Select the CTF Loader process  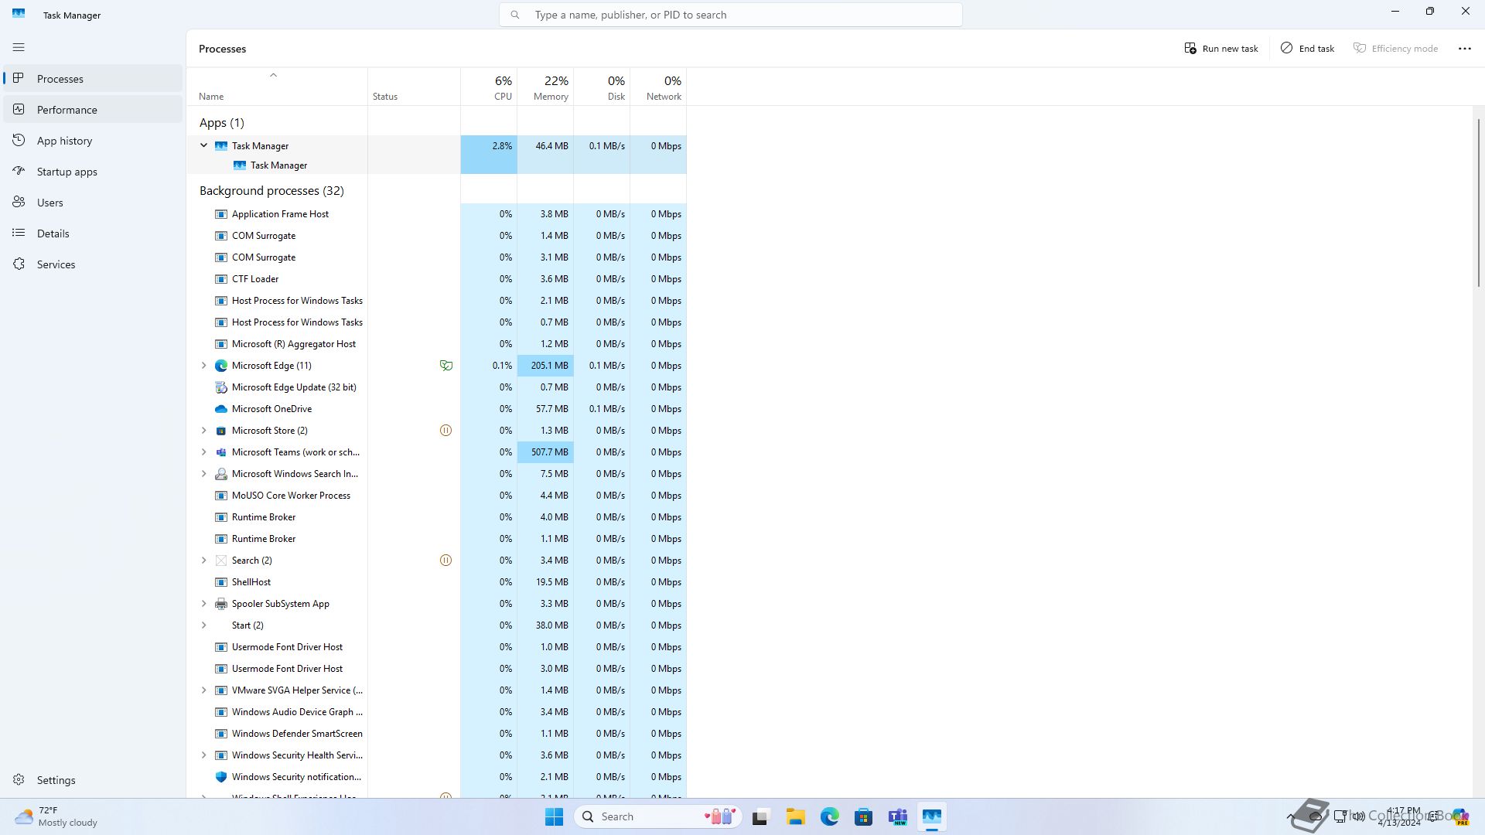pyautogui.click(x=436, y=279)
